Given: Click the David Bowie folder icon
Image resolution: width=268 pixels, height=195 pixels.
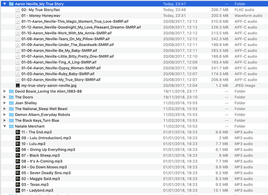Looking at the screenshot, I should (x=11, y=91).
